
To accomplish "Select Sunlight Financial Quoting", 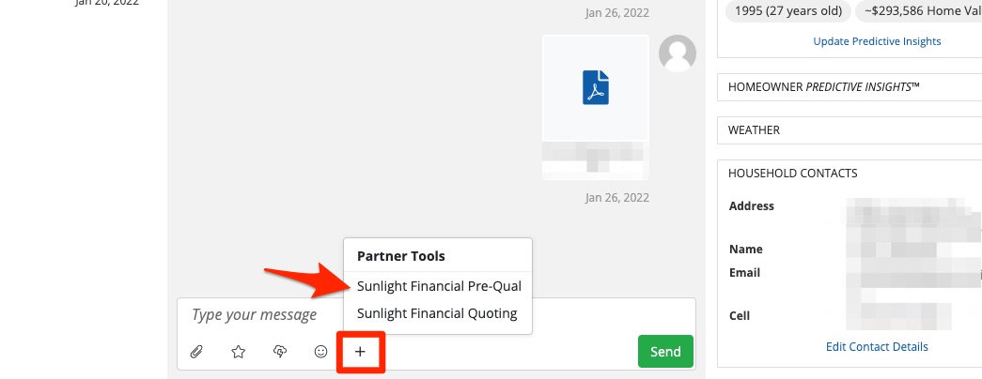I will coord(437,313).
